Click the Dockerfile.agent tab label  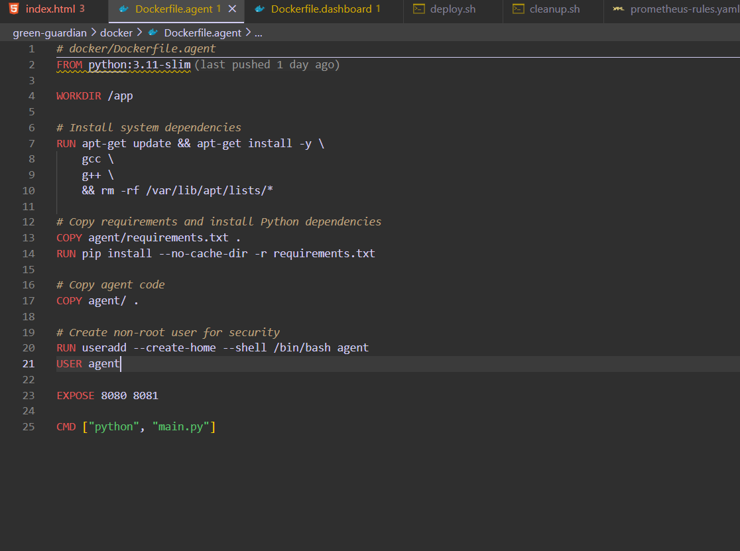[x=174, y=9]
